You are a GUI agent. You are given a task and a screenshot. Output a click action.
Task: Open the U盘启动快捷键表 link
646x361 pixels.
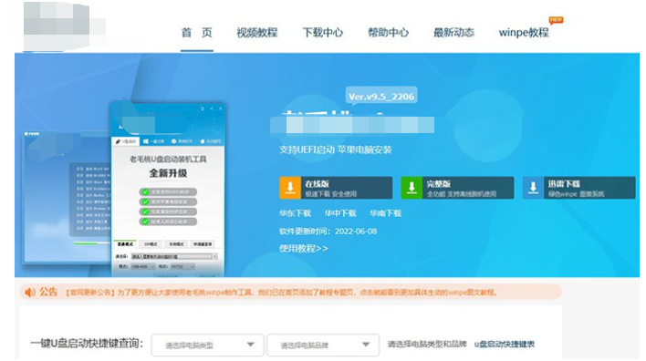pyautogui.click(x=505, y=344)
